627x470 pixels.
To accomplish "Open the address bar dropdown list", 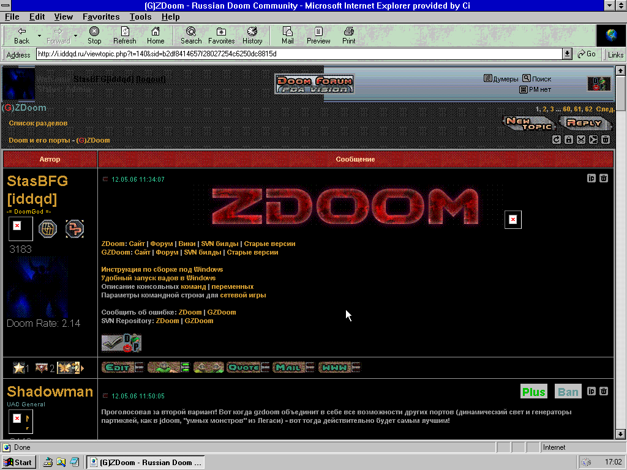I will pyautogui.click(x=568, y=54).
